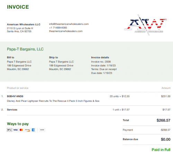Click the Discover card icon
The width and height of the screenshot is (173, 152).
coord(27,130)
